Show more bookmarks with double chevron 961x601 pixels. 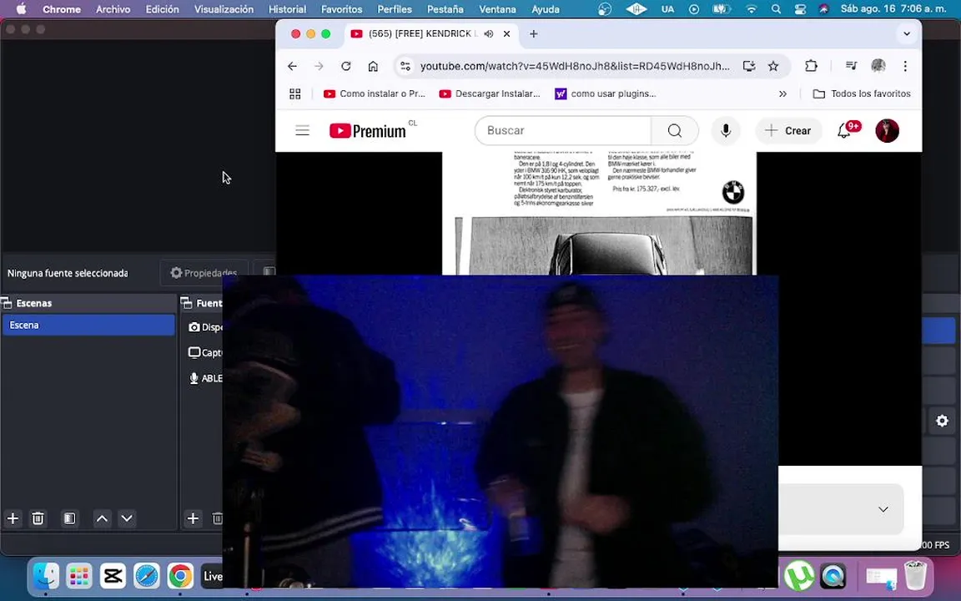pyautogui.click(x=782, y=93)
